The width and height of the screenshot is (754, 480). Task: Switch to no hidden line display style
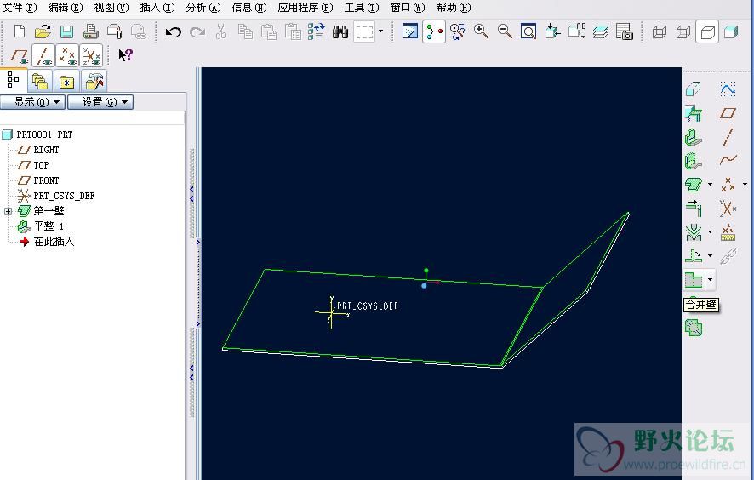tap(707, 31)
